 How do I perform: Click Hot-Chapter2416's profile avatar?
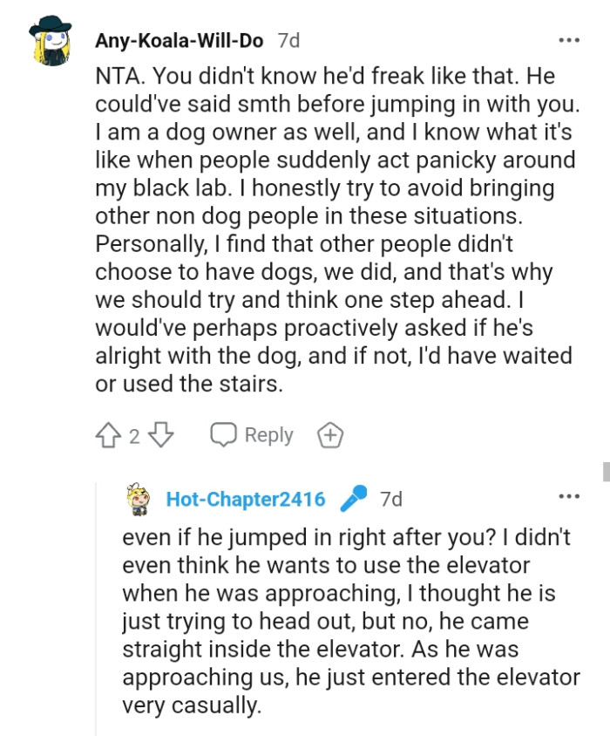137,501
